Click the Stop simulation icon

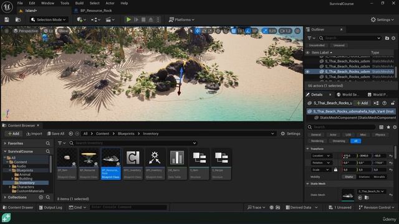point(143,19)
